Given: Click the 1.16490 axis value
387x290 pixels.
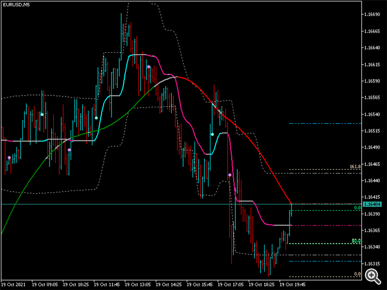Looking at the screenshot, I should pyautogui.click(x=372, y=148).
